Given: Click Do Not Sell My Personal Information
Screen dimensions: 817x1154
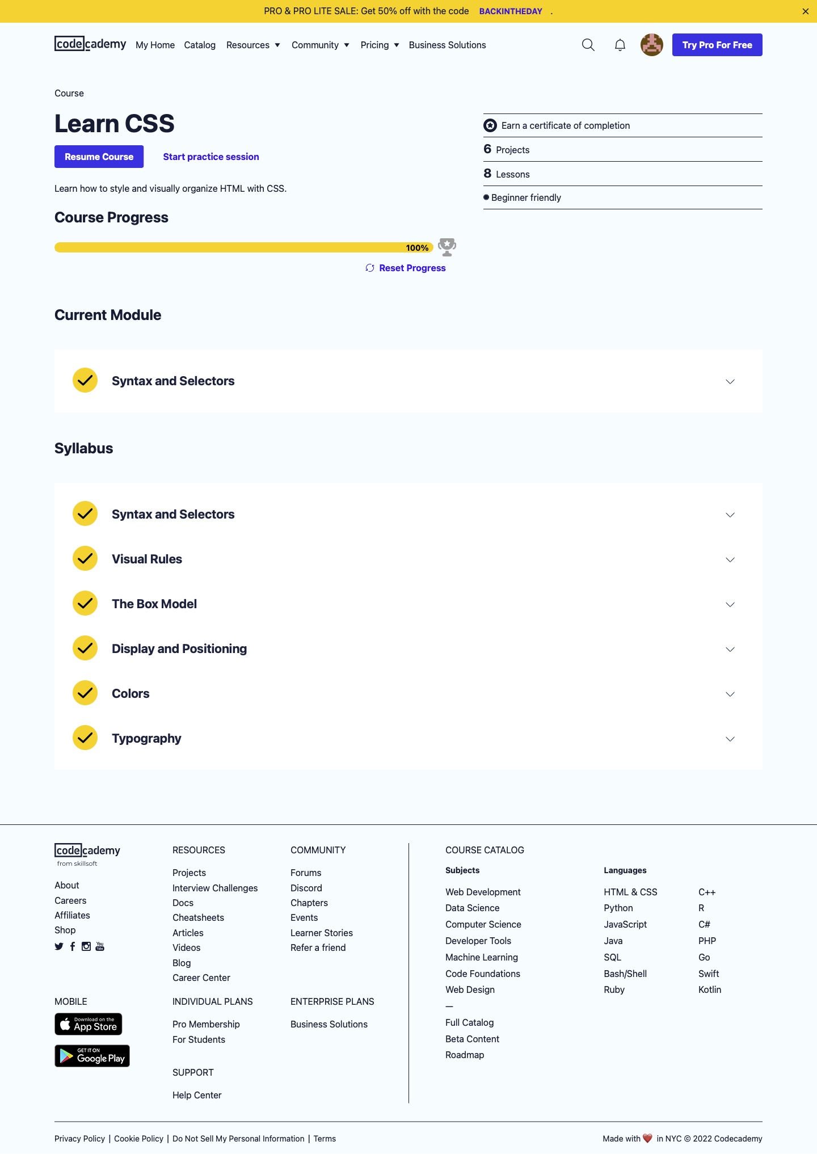Looking at the screenshot, I should [238, 1139].
